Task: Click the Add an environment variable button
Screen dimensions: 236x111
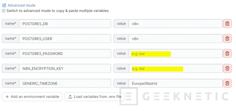Action: 32,97
